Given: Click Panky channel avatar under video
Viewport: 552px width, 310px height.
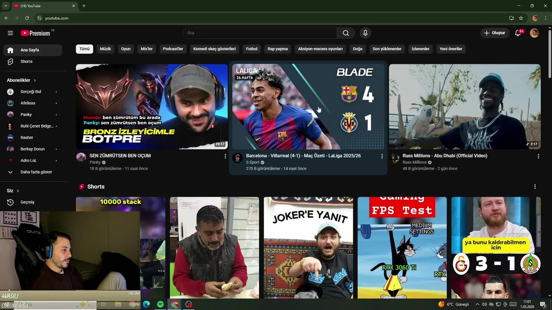Looking at the screenshot, I should coord(81,158).
